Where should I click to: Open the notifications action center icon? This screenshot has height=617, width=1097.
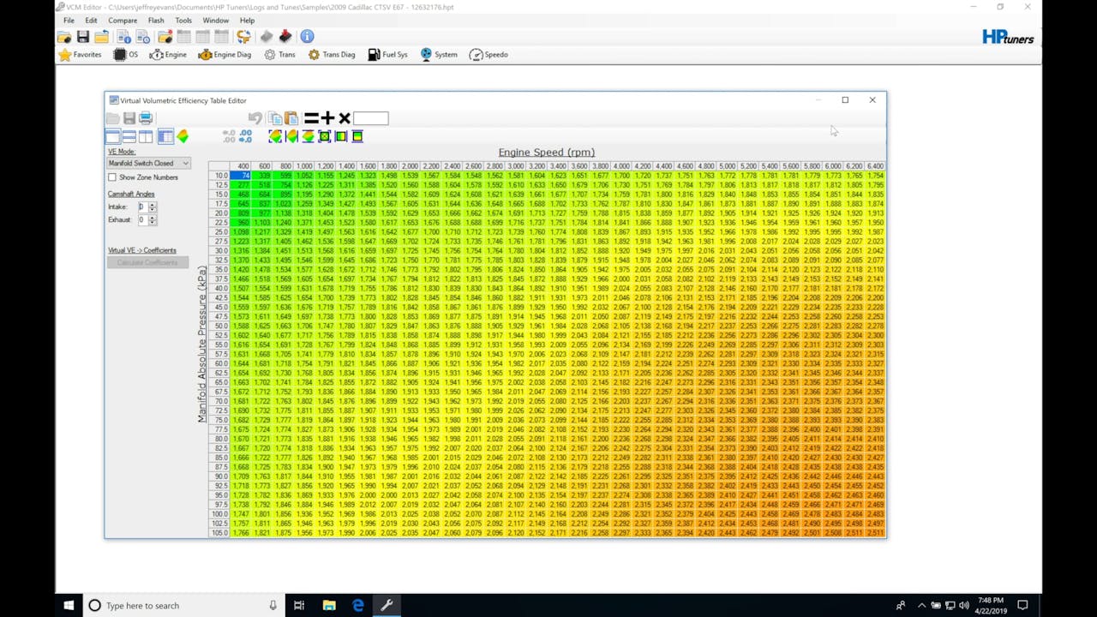pyautogui.click(x=1022, y=605)
